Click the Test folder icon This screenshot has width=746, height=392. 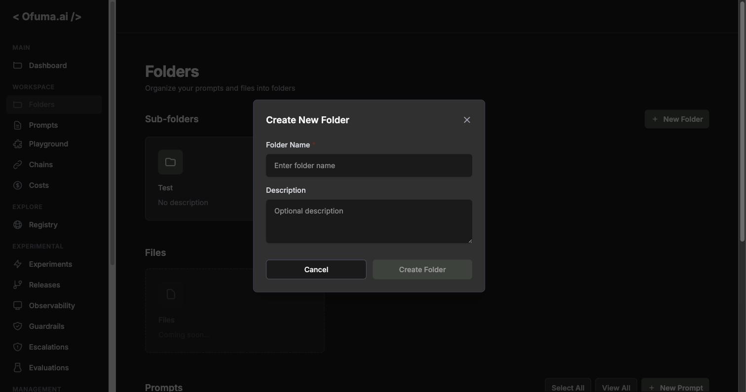point(170,162)
